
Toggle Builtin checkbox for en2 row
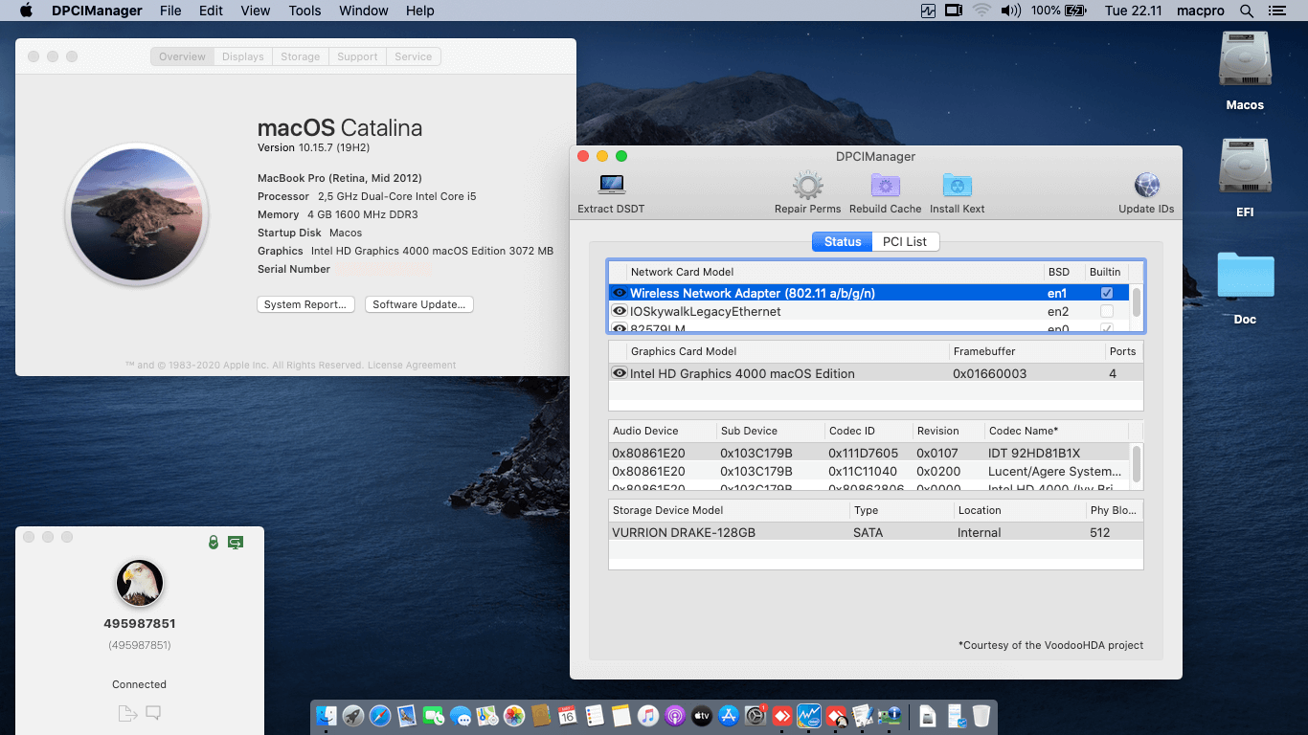point(1107,311)
